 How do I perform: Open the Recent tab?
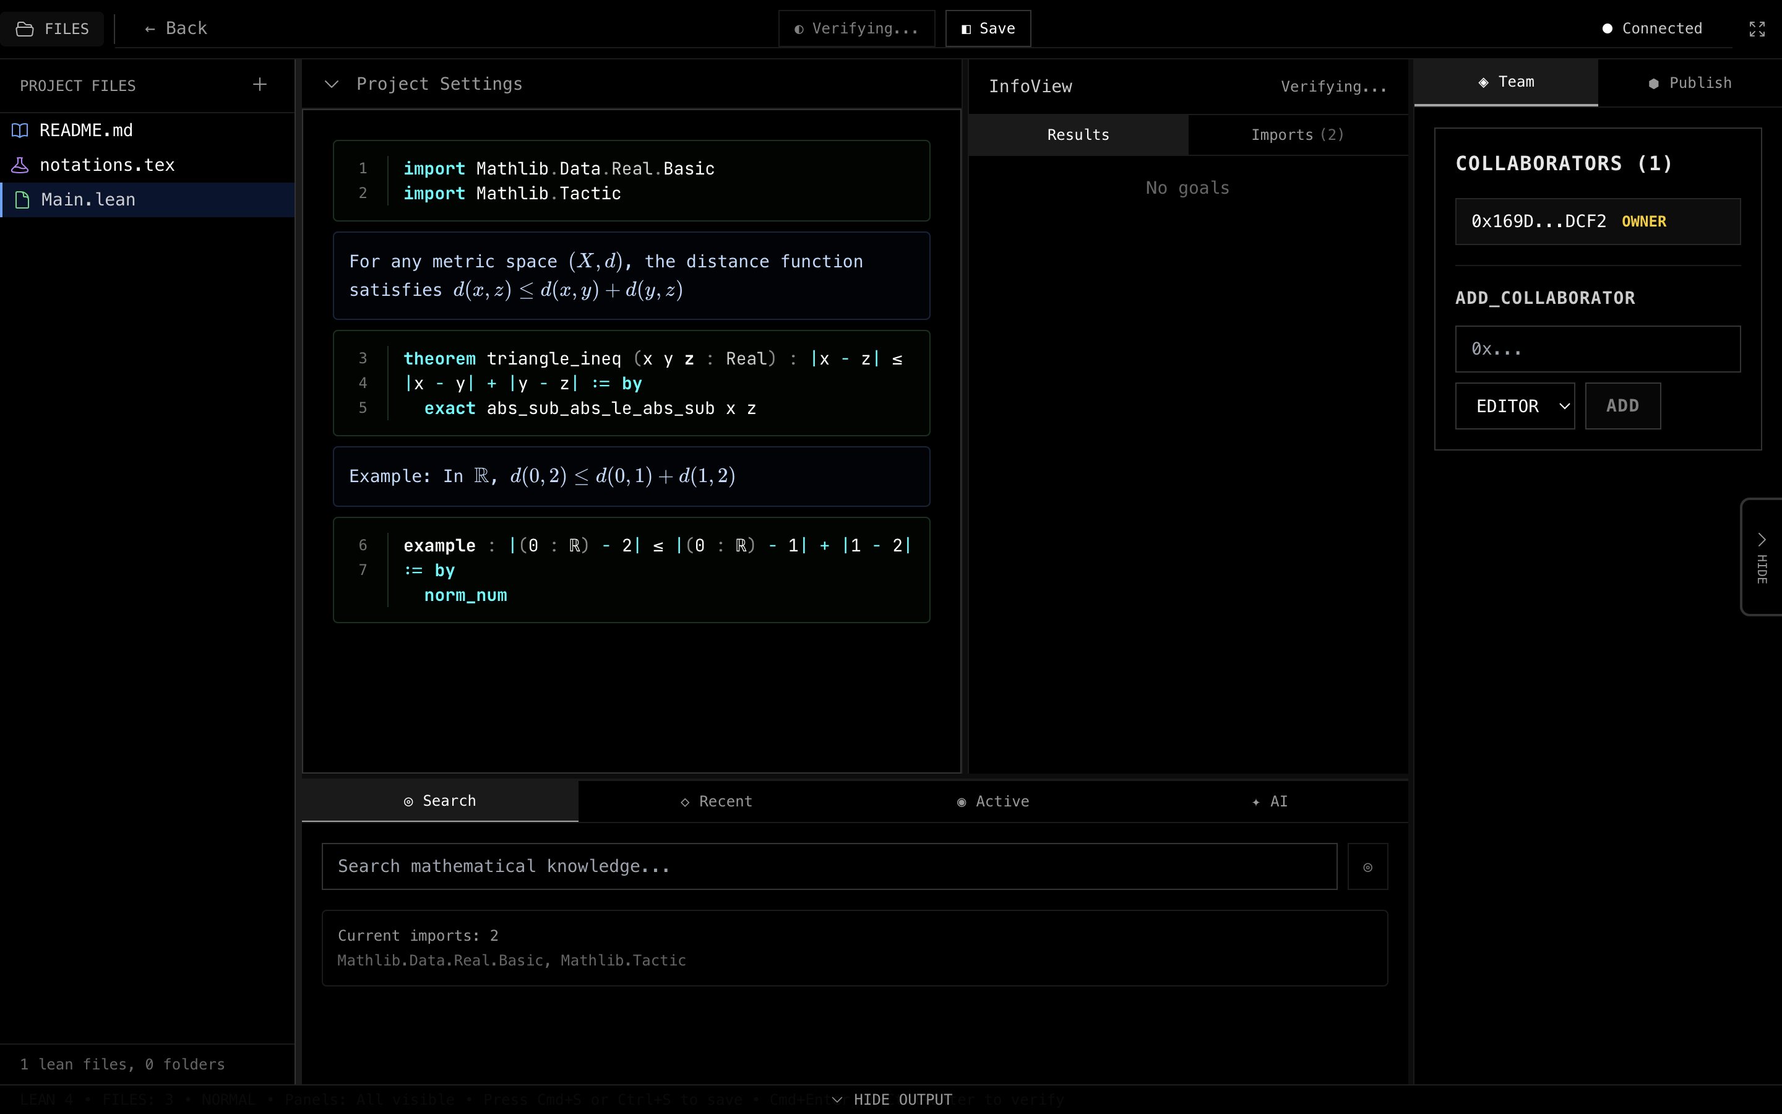(x=716, y=801)
